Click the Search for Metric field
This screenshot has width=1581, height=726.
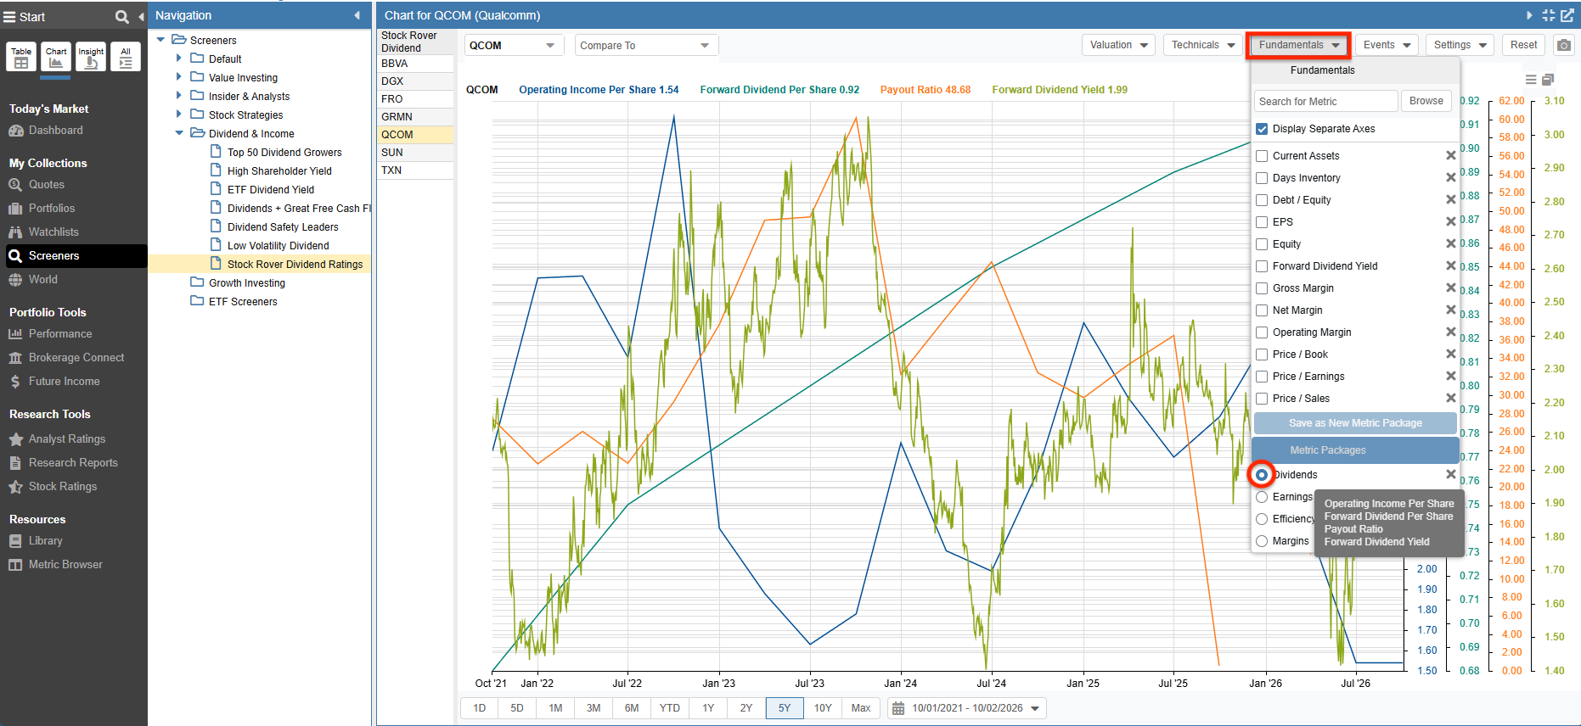pos(1325,102)
